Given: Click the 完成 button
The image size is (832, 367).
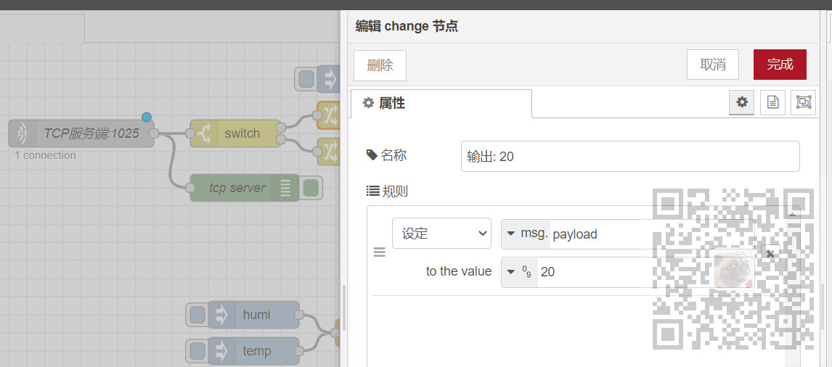Looking at the screenshot, I should pyautogui.click(x=780, y=65).
